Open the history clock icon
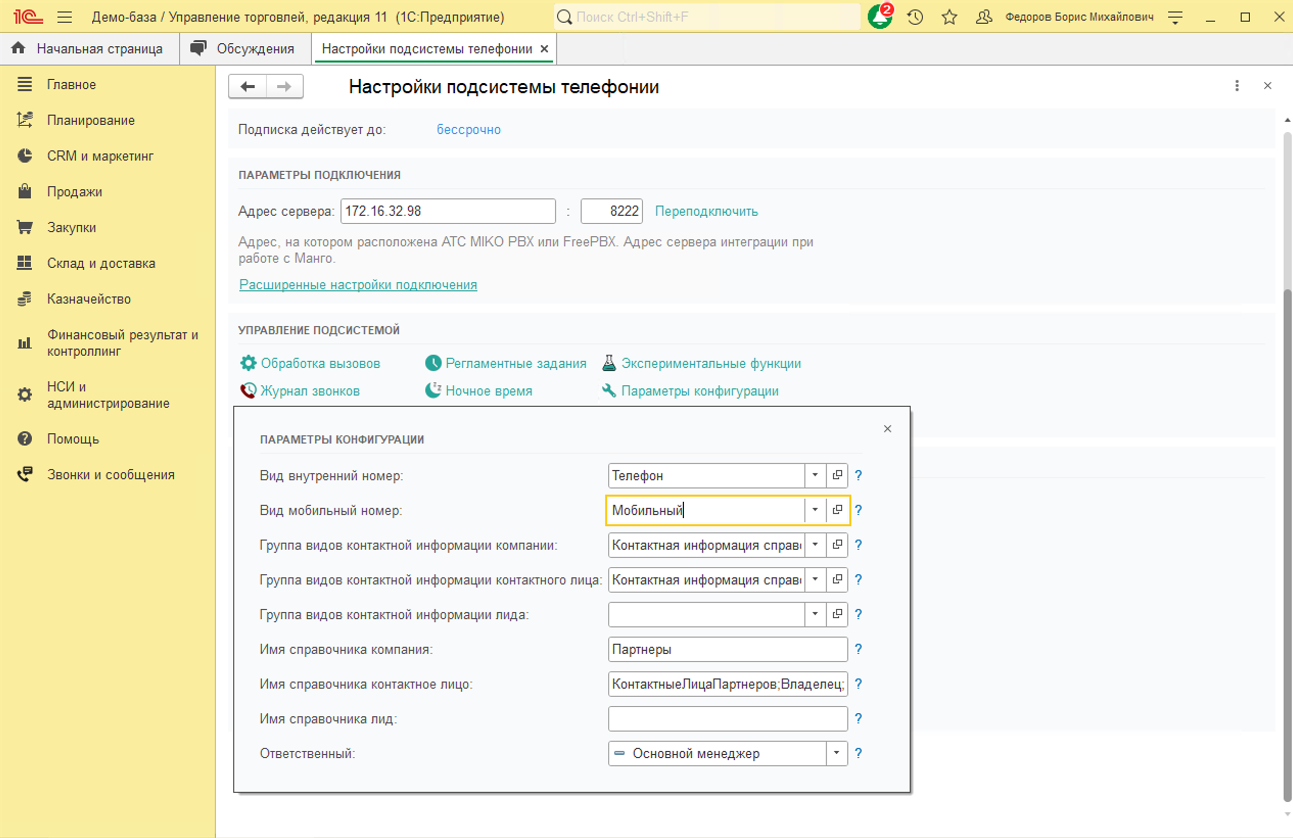 click(x=915, y=17)
